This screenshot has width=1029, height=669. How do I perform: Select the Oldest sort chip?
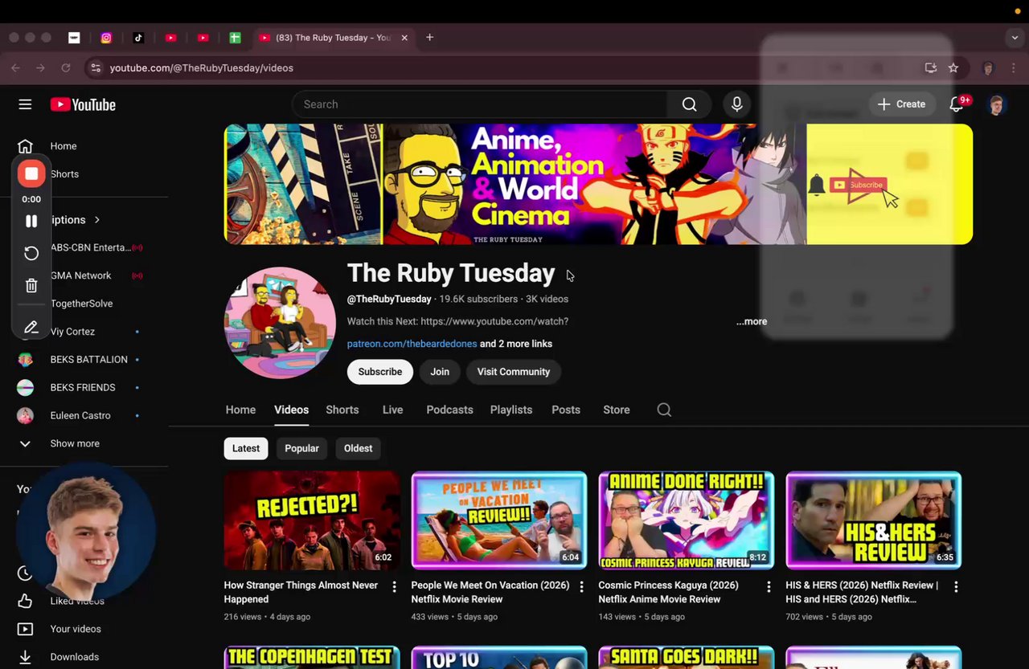[358, 448]
